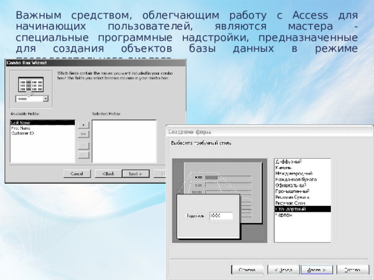Image resolution: width=374 pixels, height=280 pixels.
Task: Select the highlighted 'Стандартный' style
Action: (303, 209)
